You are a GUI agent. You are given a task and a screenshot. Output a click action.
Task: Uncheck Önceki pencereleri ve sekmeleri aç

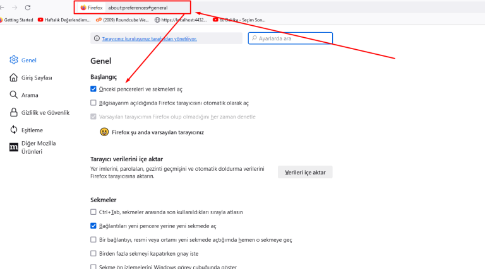94,89
